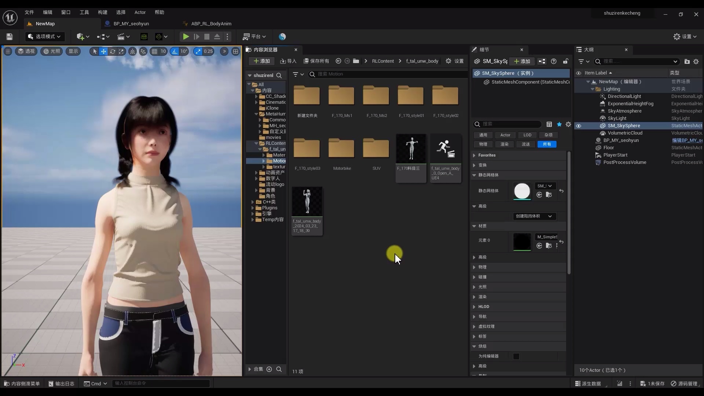This screenshot has height=396, width=704.
Task: Click the 导入 import button
Action: pos(288,61)
